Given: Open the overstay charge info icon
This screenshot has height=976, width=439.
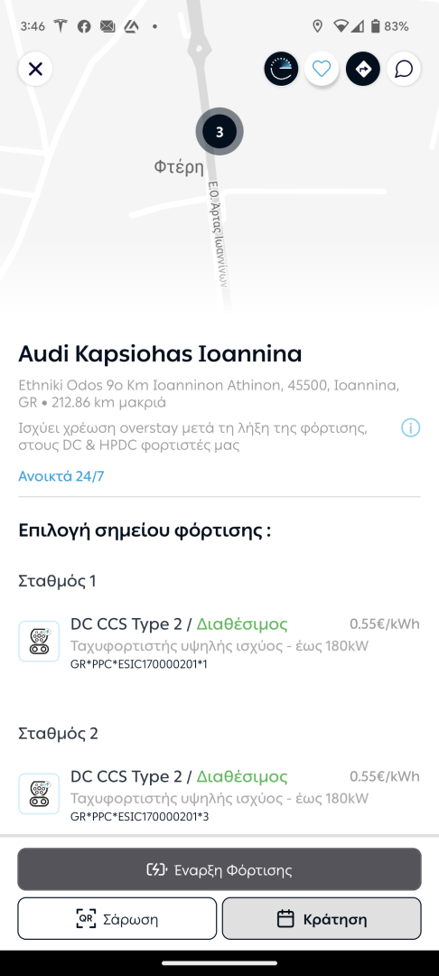Looking at the screenshot, I should (410, 428).
